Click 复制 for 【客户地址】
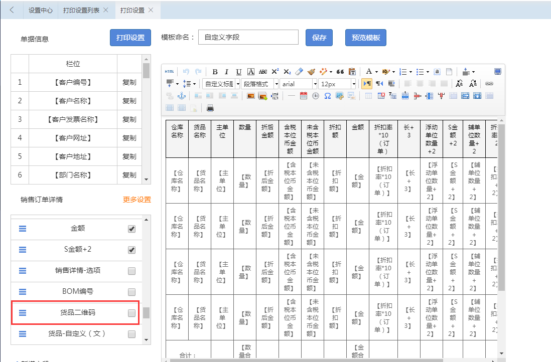 (x=129, y=156)
